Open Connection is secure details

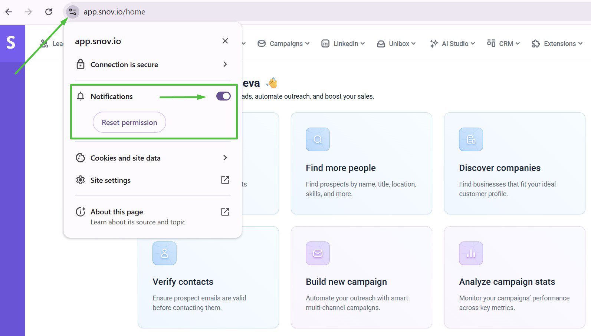click(x=152, y=65)
